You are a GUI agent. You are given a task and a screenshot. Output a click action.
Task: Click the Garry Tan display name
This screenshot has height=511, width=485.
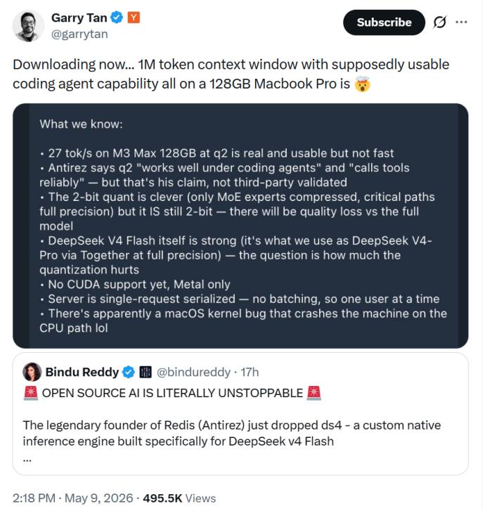click(x=79, y=18)
